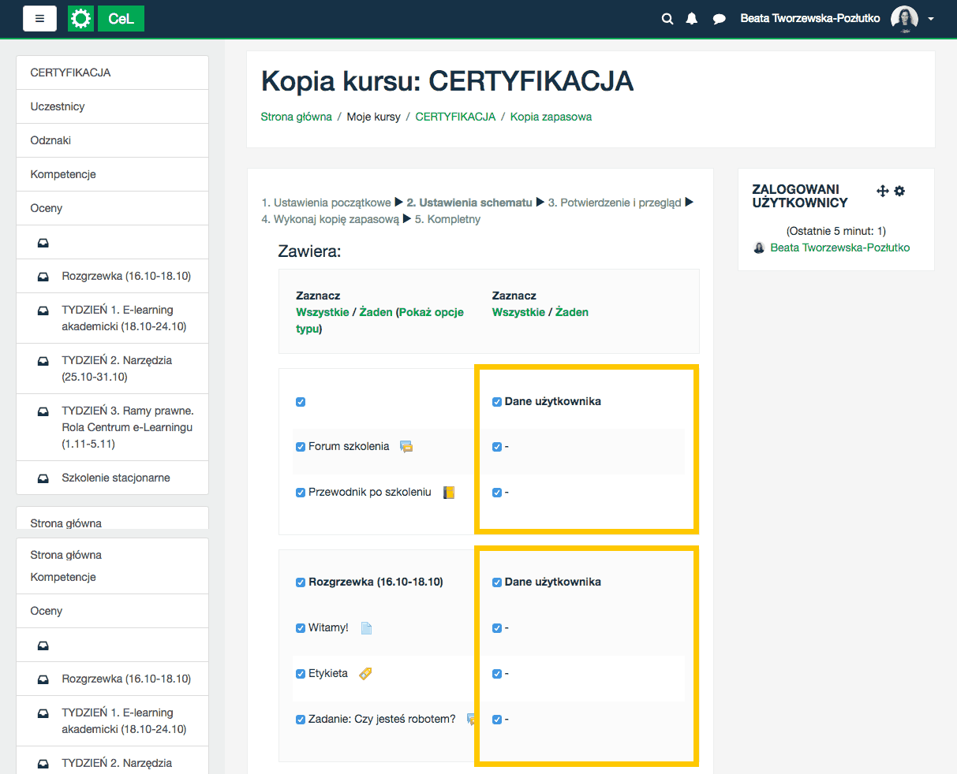Toggle unlabeled section checkbox above Forum szkolenia
The width and height of the screenshot is (957, 774).
tap(301, 402)
